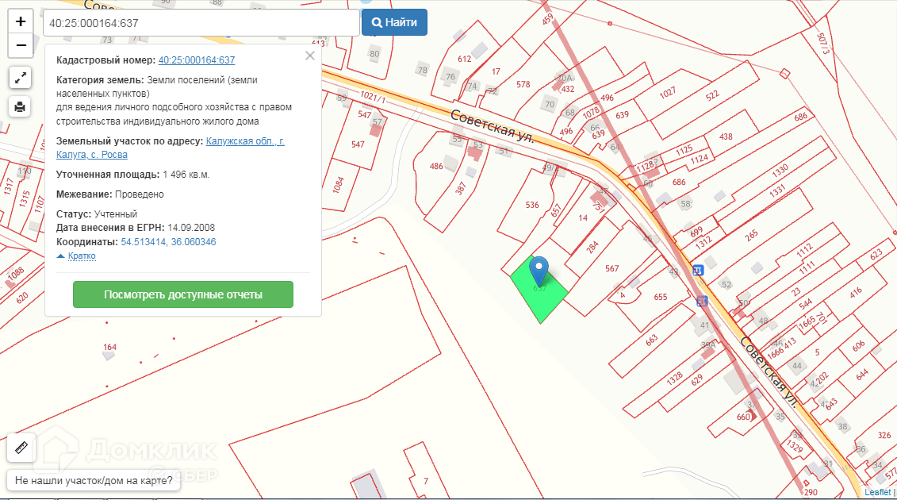Viewport: 897px width, 500px height.
Task: Select parcel labeled 1088 on map
Action: 15,273
